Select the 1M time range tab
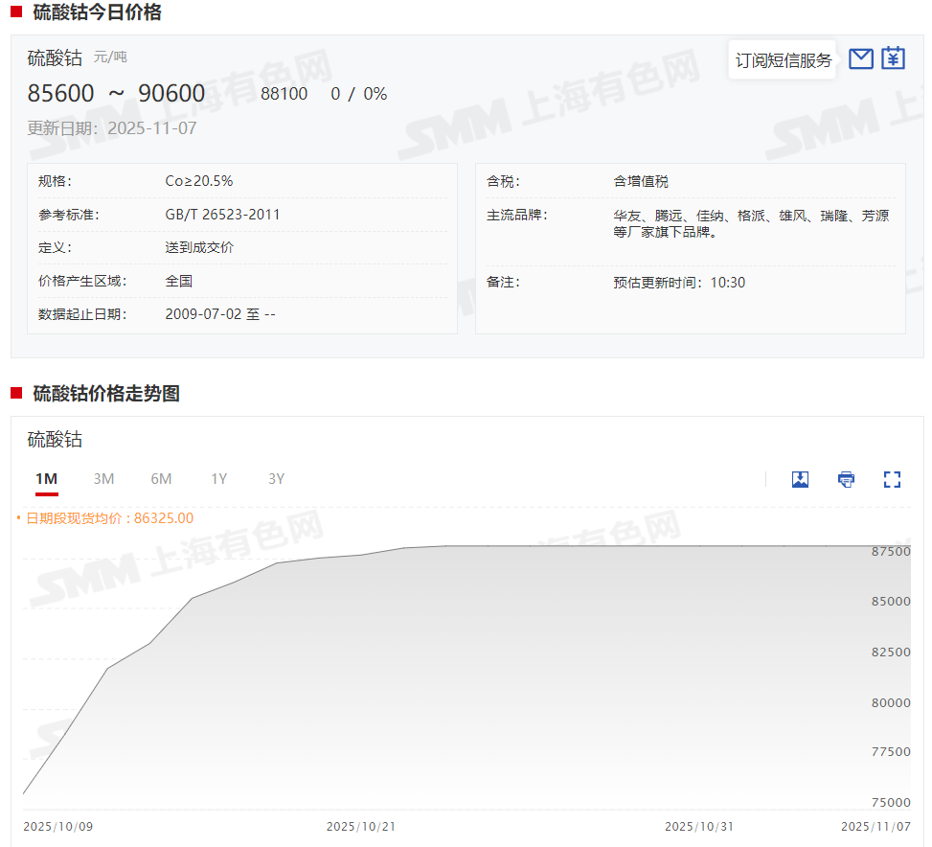Image resolution: width=932 pixels, height=847 pixels. pos(46,479)
